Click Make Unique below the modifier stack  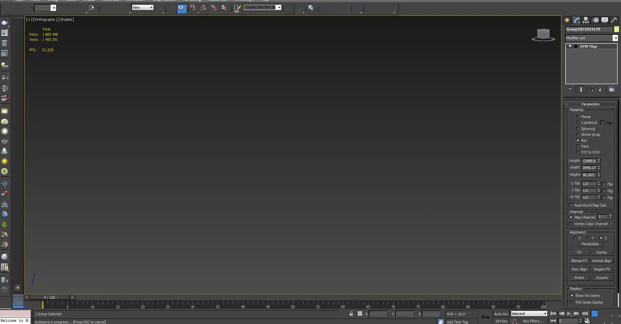(x=593, y=89)
